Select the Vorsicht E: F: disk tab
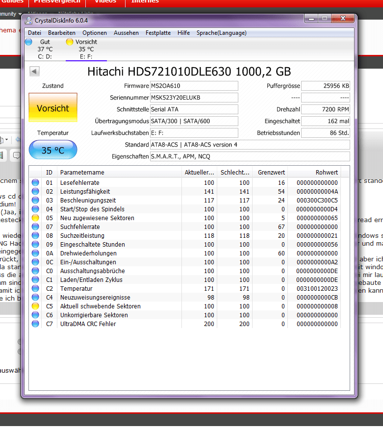 (86, 49)
